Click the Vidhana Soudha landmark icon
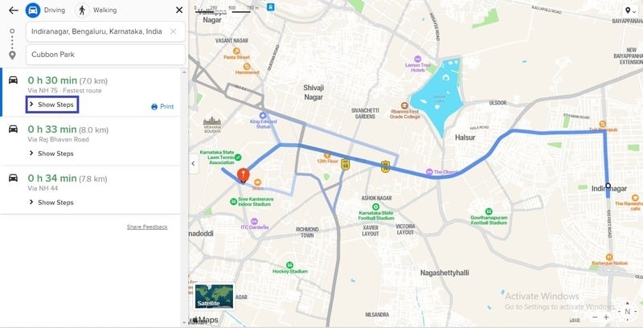The width and height of the screenshot is (643, 328). (x=212, y=121)
